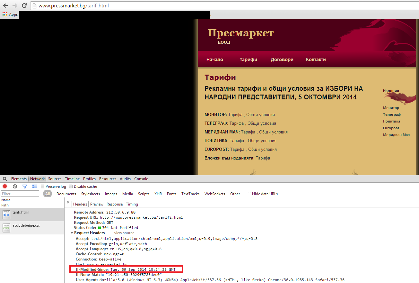Enable the Preserve log checkbox
This screenshot has height=283, width=419.
(x=43, y=187)
